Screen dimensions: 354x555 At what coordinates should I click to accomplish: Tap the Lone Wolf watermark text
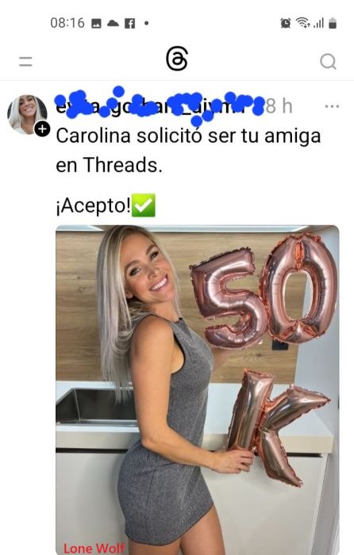(x=94, y=548)
